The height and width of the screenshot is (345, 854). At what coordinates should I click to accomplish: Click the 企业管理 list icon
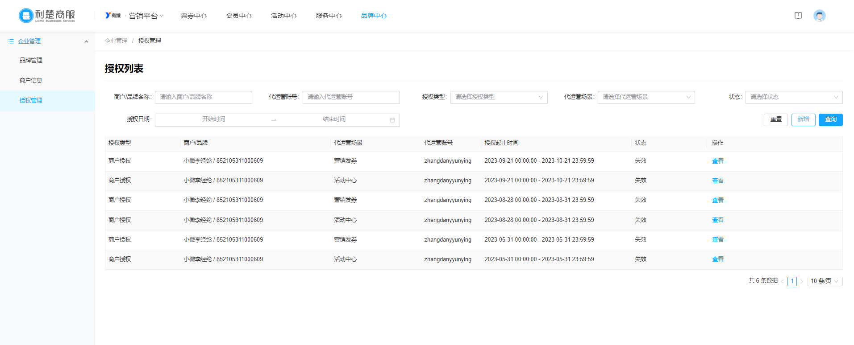click(x=11, y=41)
